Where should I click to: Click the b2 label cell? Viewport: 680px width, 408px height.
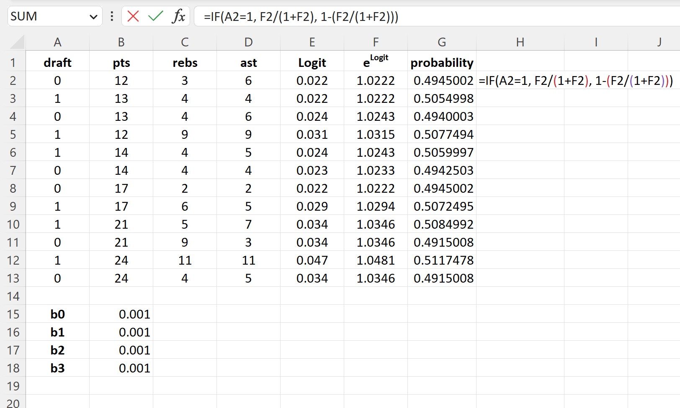click(x=58, y=350)
